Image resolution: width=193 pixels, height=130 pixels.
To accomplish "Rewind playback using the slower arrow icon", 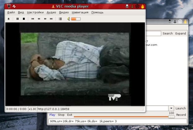I will coord(39,19).
